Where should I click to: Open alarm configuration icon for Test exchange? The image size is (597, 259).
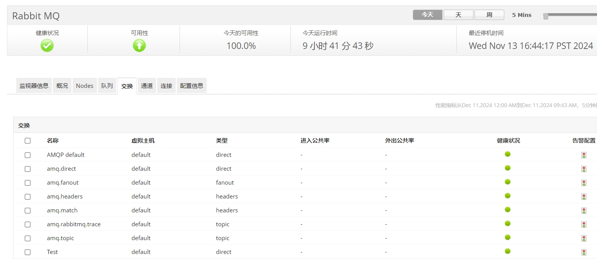tap(584, 252)
